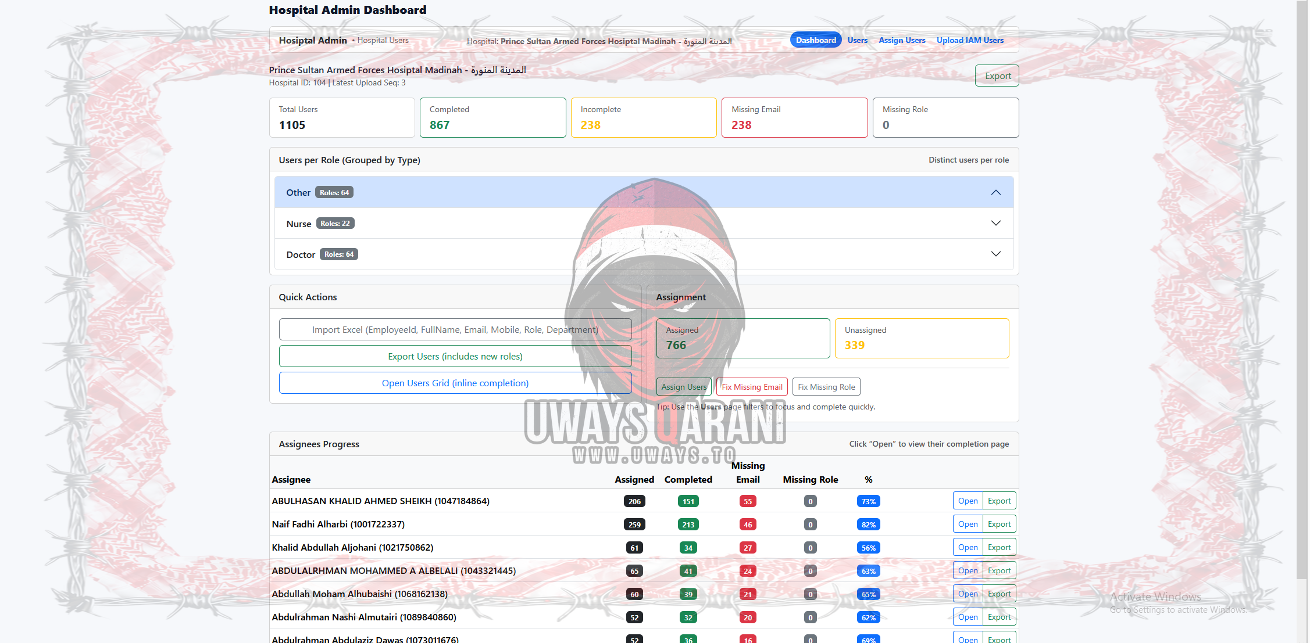
Task: Click the Fix Missing Role button
Action: tap(826, 387)
